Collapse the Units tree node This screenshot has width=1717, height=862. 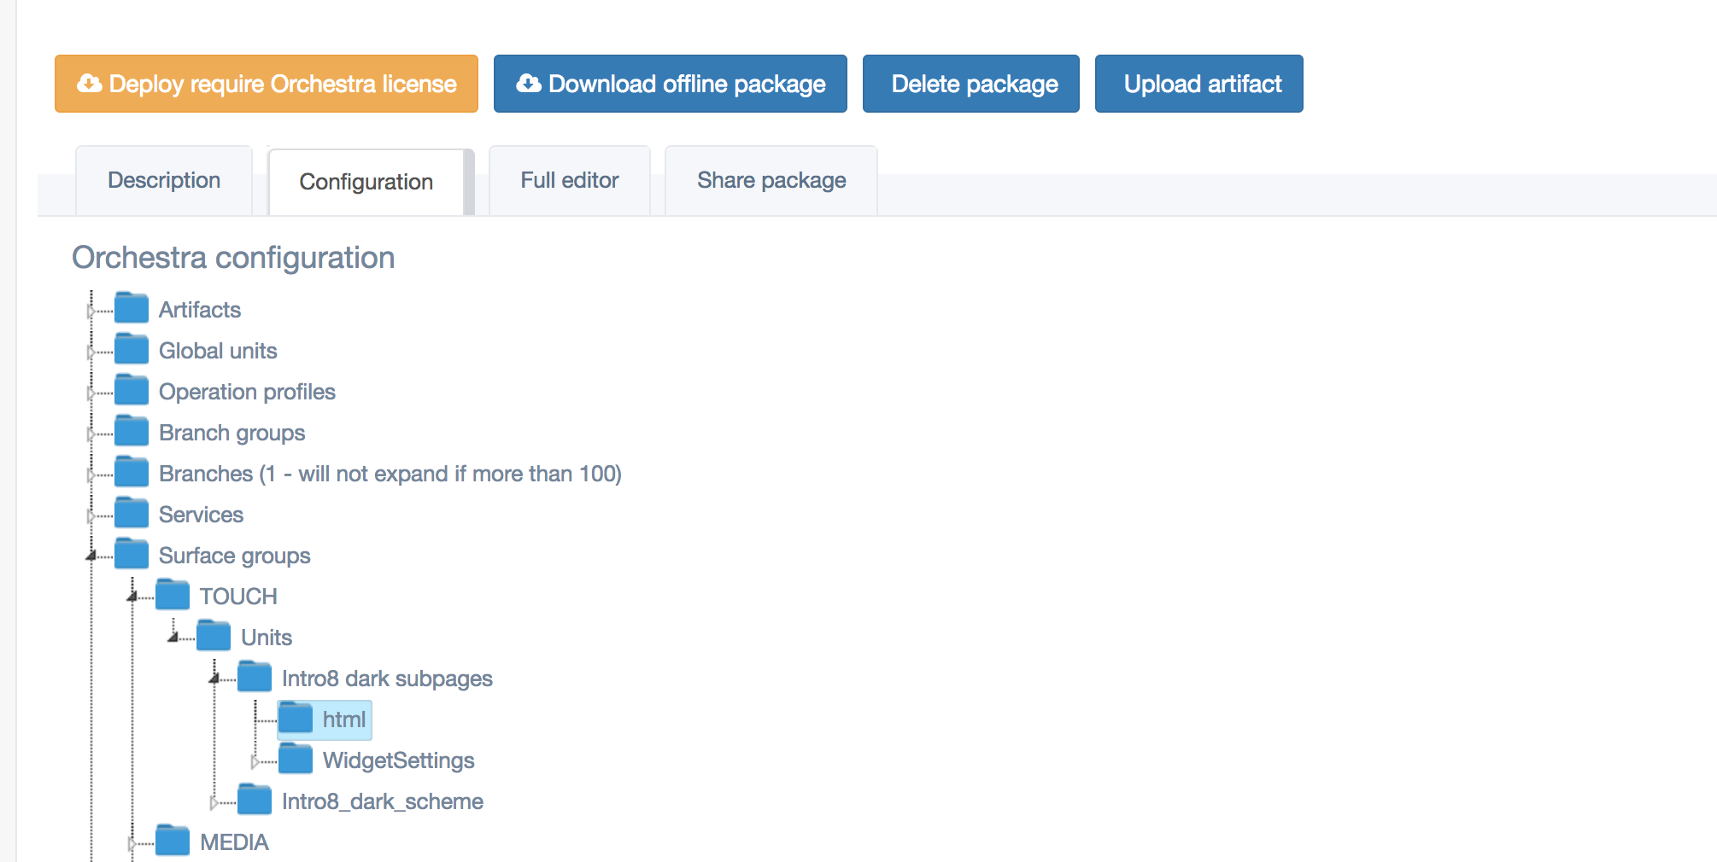pyautogui.click(x=173, y=638)
